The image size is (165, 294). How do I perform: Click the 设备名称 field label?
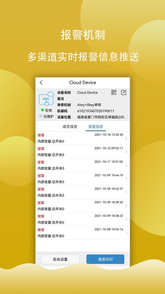click(64, 93)
